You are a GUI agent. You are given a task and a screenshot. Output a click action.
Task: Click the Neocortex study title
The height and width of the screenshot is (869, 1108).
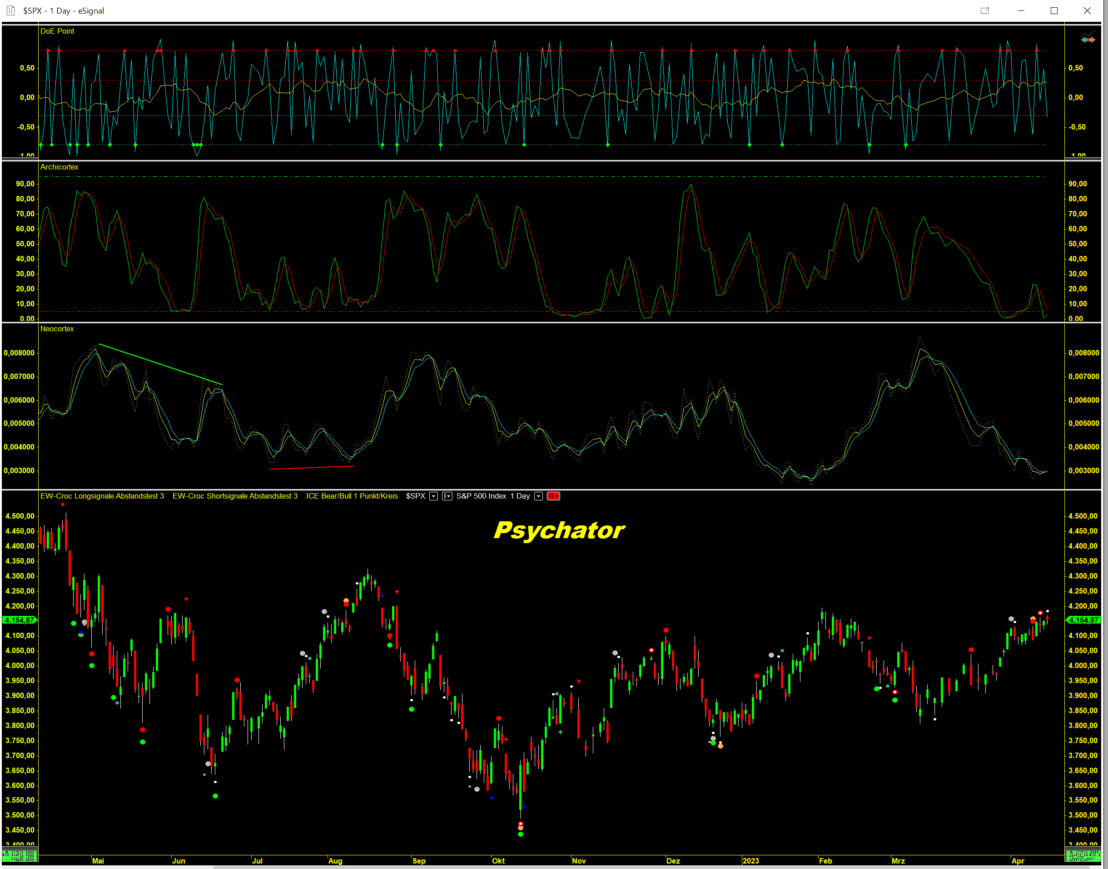click(x=57, y=329)
